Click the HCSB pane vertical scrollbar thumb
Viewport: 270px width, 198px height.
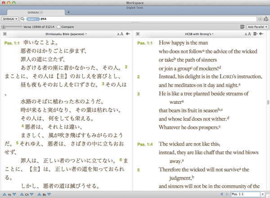[x=268, y=102]
